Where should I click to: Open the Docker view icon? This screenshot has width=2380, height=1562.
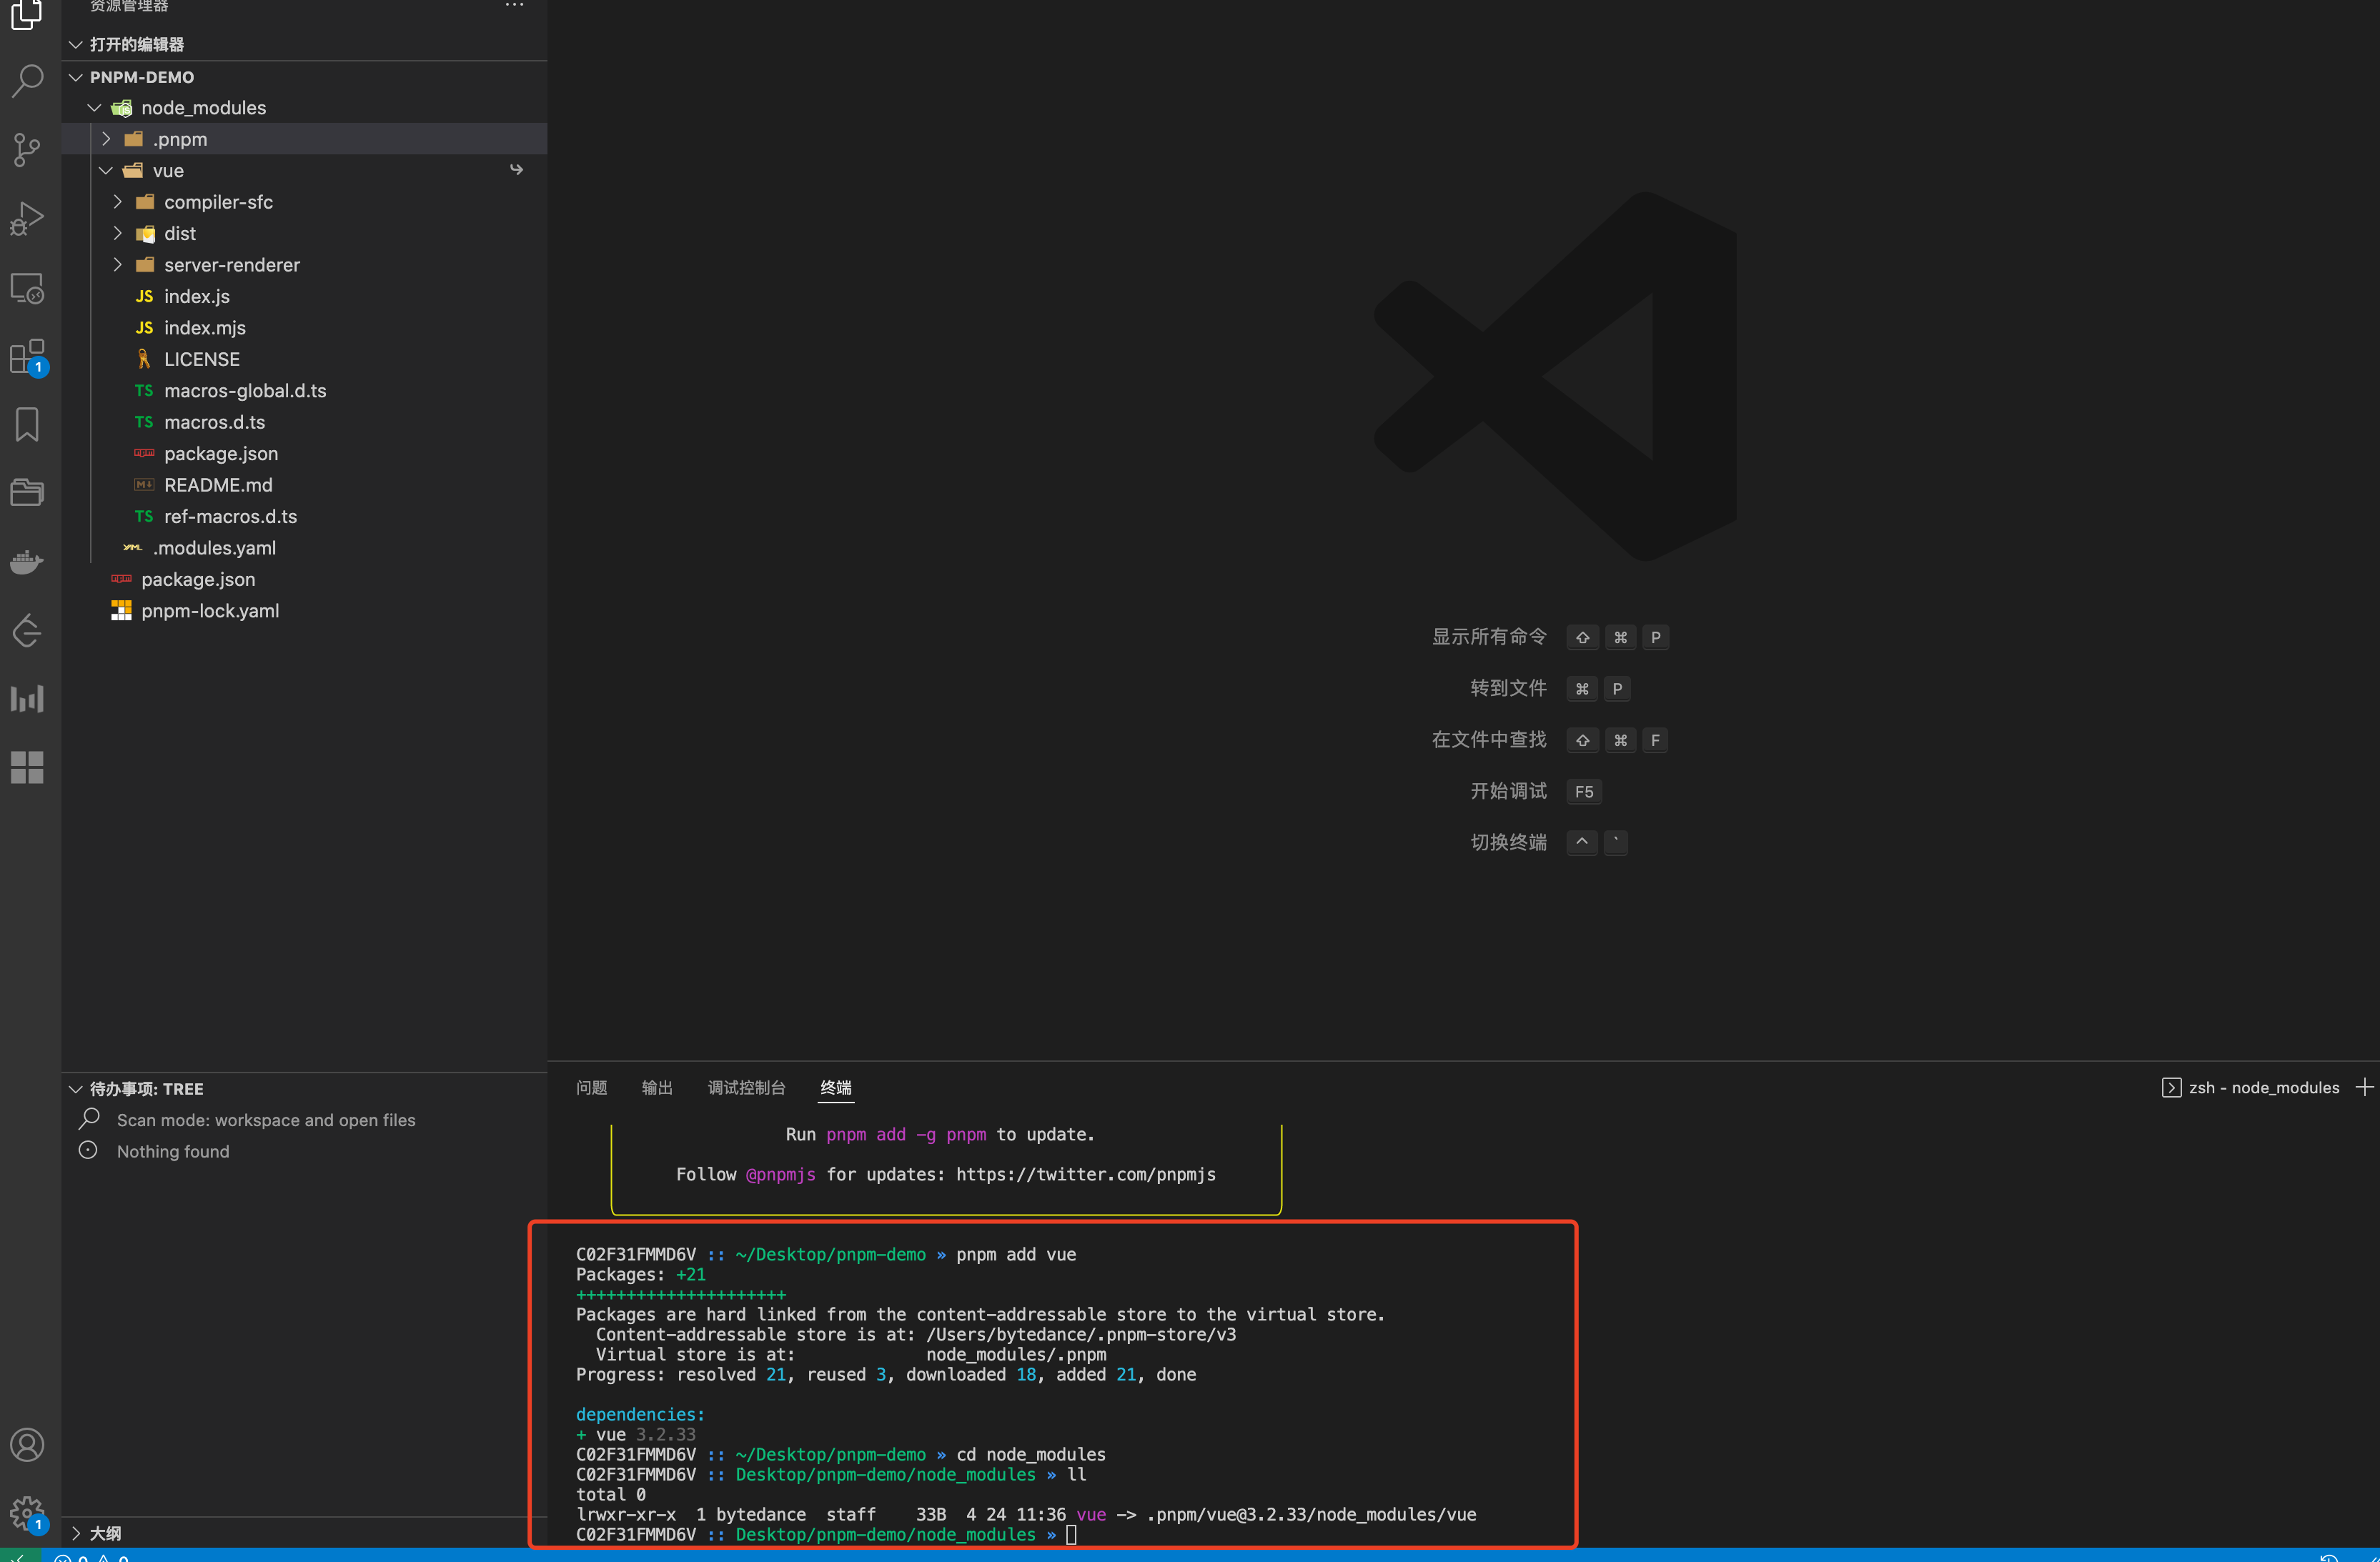27,562
